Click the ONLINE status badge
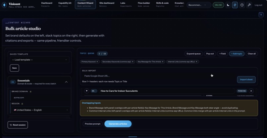The height and width of the screenshot is (138, 267). [x=218, y=5]
